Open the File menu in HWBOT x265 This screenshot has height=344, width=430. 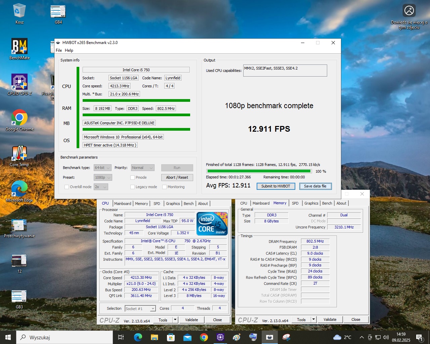click(59, 50)
